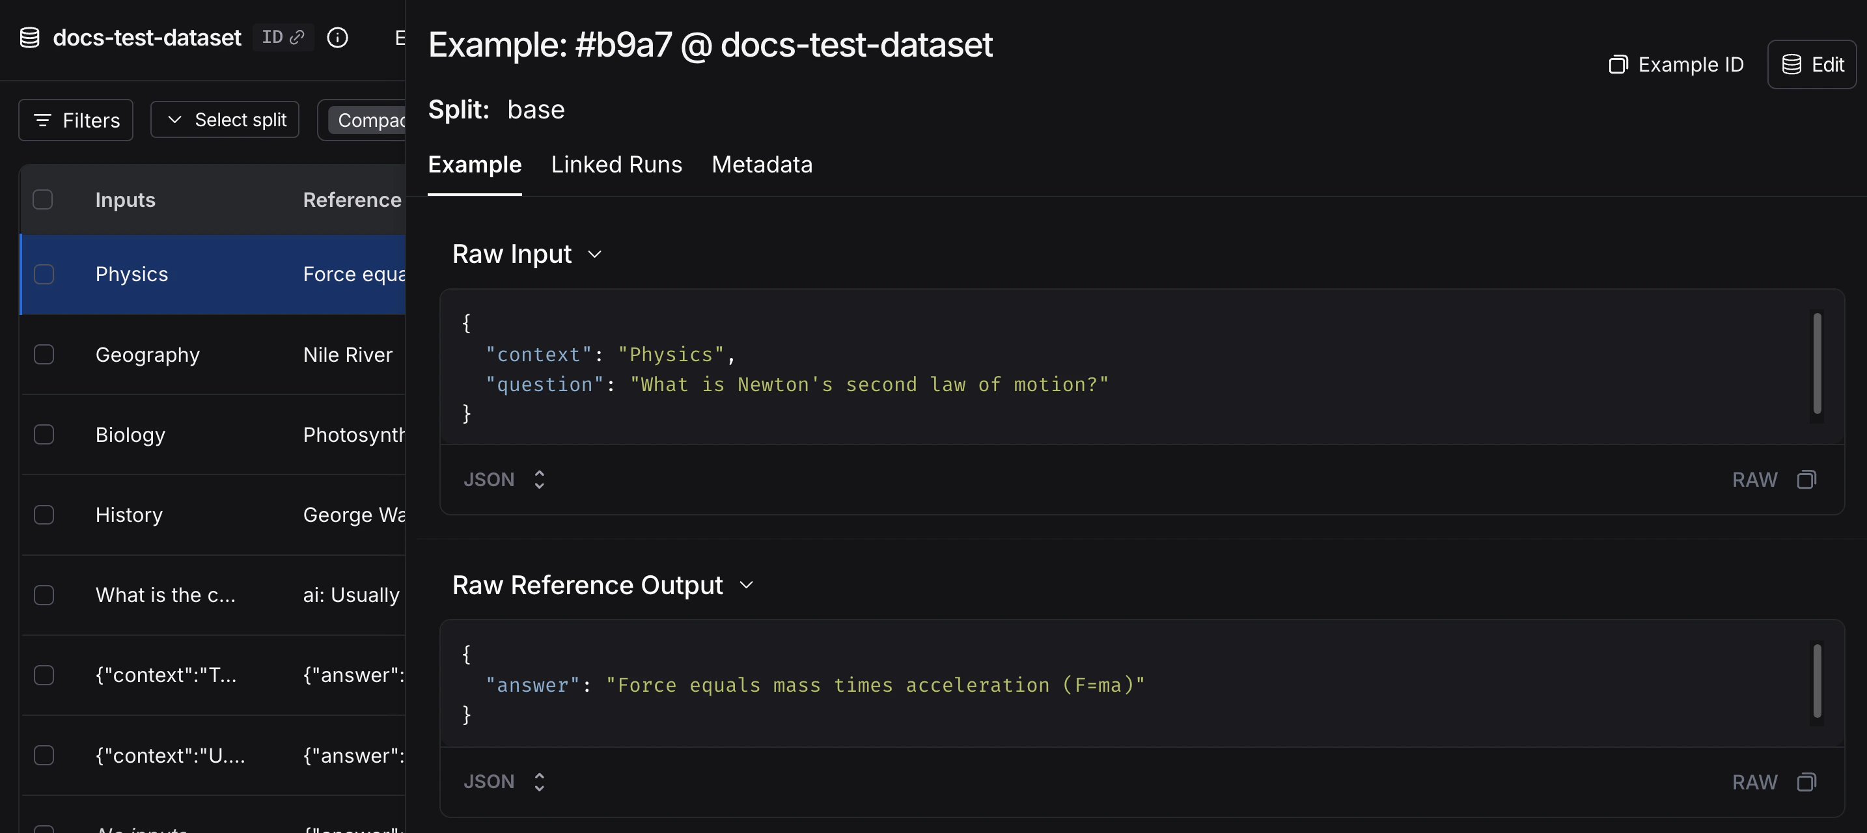Viewport: 1867px width, 833px height.
Task: Click the database icon beside docs-test-dataset
Action: (29, 37)
